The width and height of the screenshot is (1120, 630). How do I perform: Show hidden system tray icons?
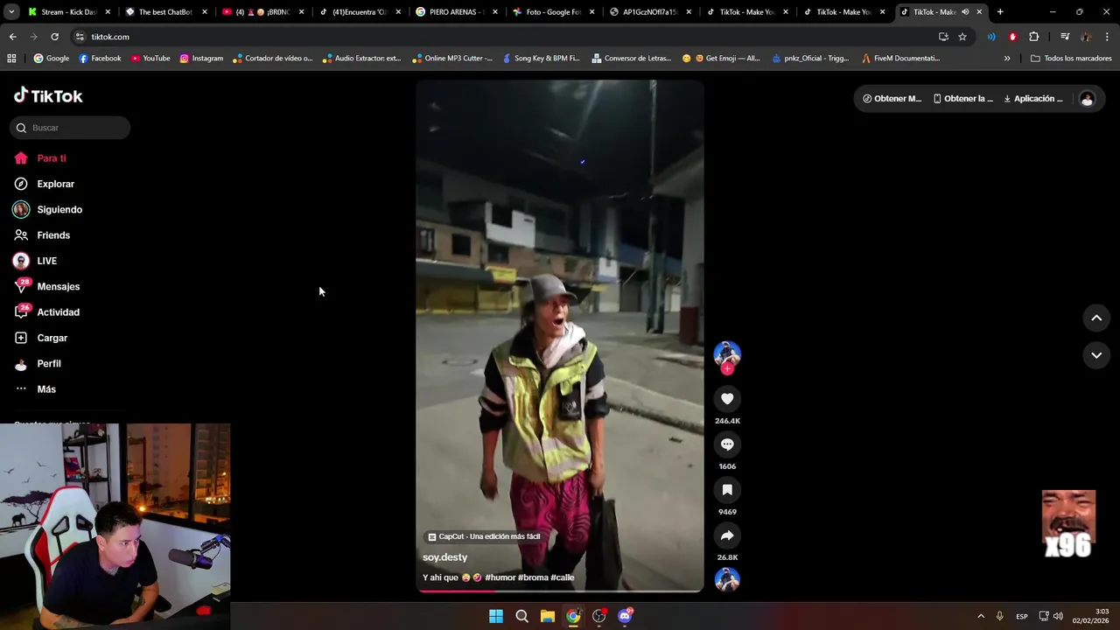coord(981,616)
